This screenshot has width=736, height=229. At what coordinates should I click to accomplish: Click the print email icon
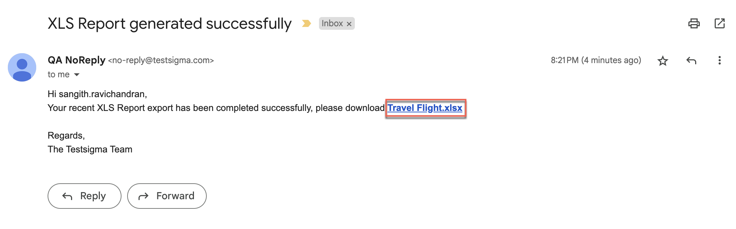pos(694,23)
